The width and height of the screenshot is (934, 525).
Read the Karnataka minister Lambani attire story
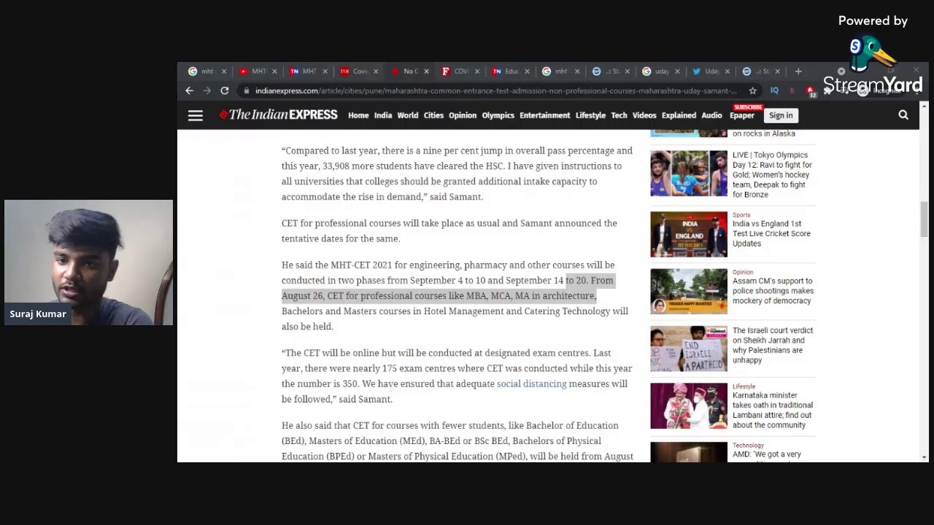[x=773, y=410]
